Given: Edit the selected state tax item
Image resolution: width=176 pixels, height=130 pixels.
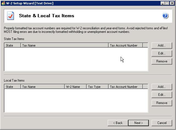Looking at the screenshot, I should tap(162, 53).
